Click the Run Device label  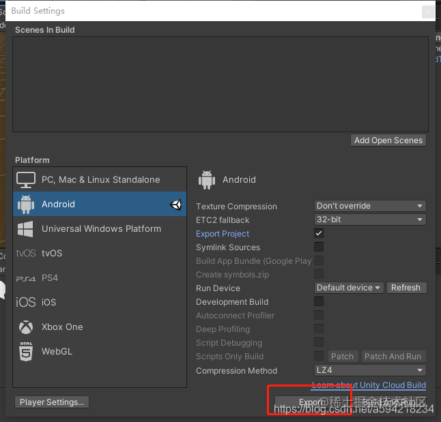[x=218, y=288]
